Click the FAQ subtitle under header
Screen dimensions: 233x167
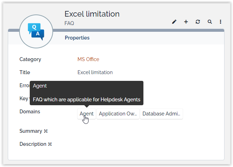69,23
